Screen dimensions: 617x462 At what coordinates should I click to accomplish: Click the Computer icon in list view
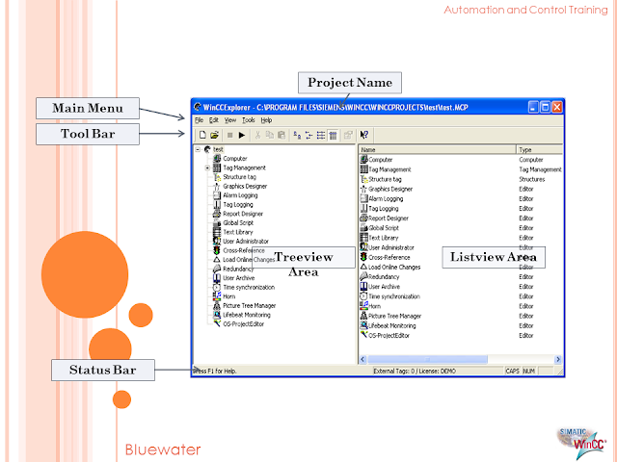[x=364, y=160]
